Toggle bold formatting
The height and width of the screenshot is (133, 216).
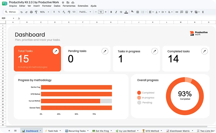pyautogui.click(x=111, y=12)
